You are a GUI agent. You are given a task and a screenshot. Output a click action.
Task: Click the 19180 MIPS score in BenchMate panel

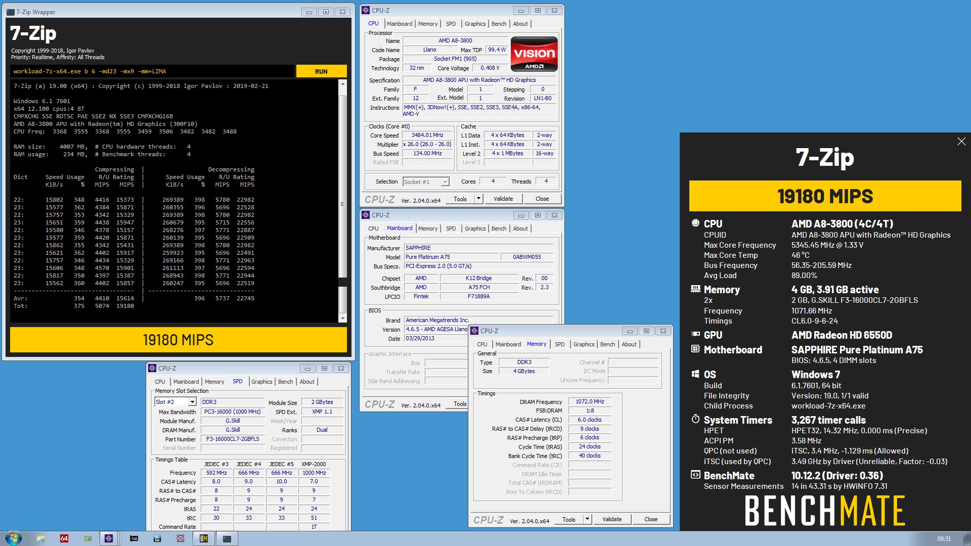click(825, 196)
